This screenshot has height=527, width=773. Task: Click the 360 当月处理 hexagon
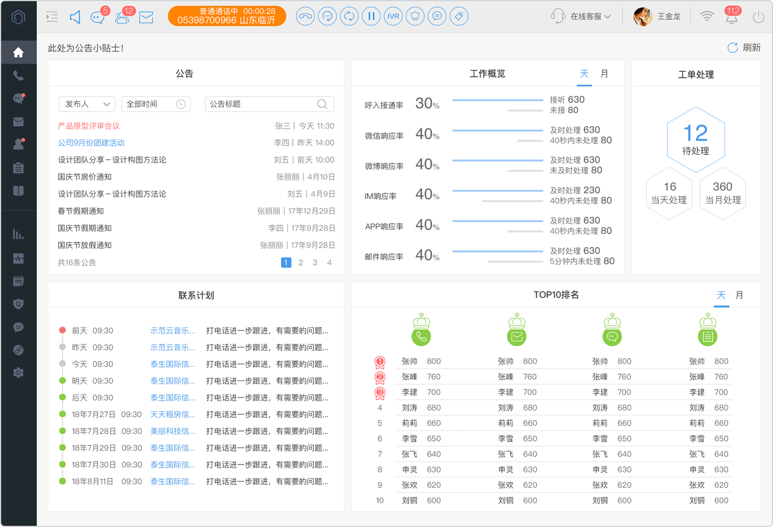coord(722,193)
